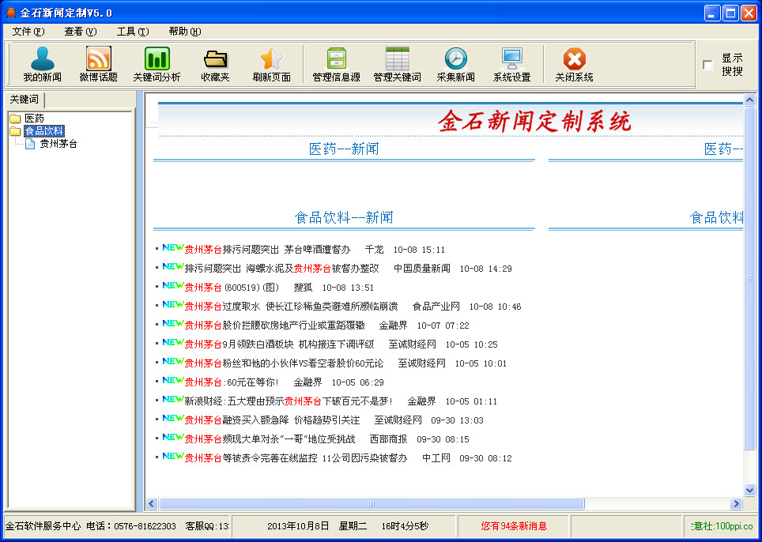762x542 pixels.
Task: Click the 食品饮料--新闻 section heading
Action: [344, 217]
